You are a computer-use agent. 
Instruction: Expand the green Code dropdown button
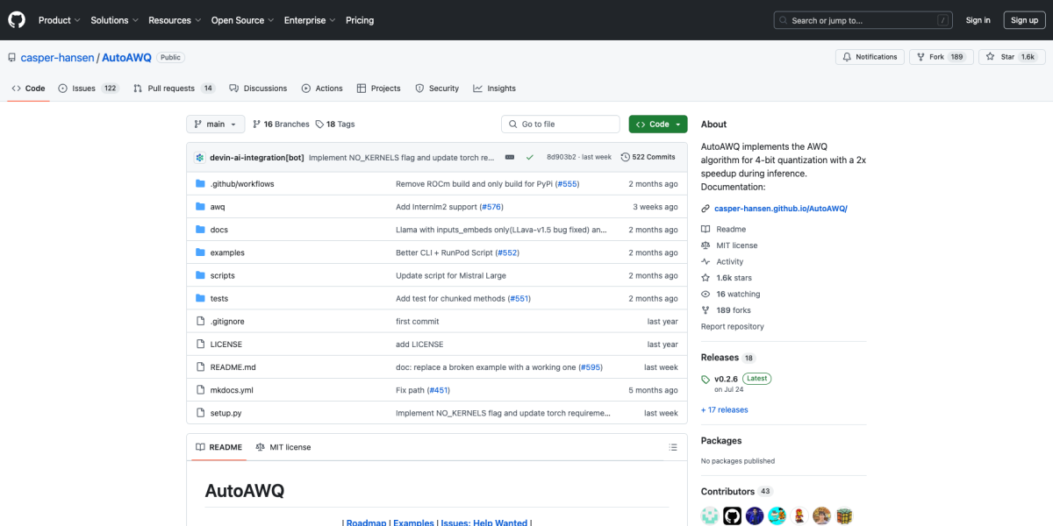[657, 124]
